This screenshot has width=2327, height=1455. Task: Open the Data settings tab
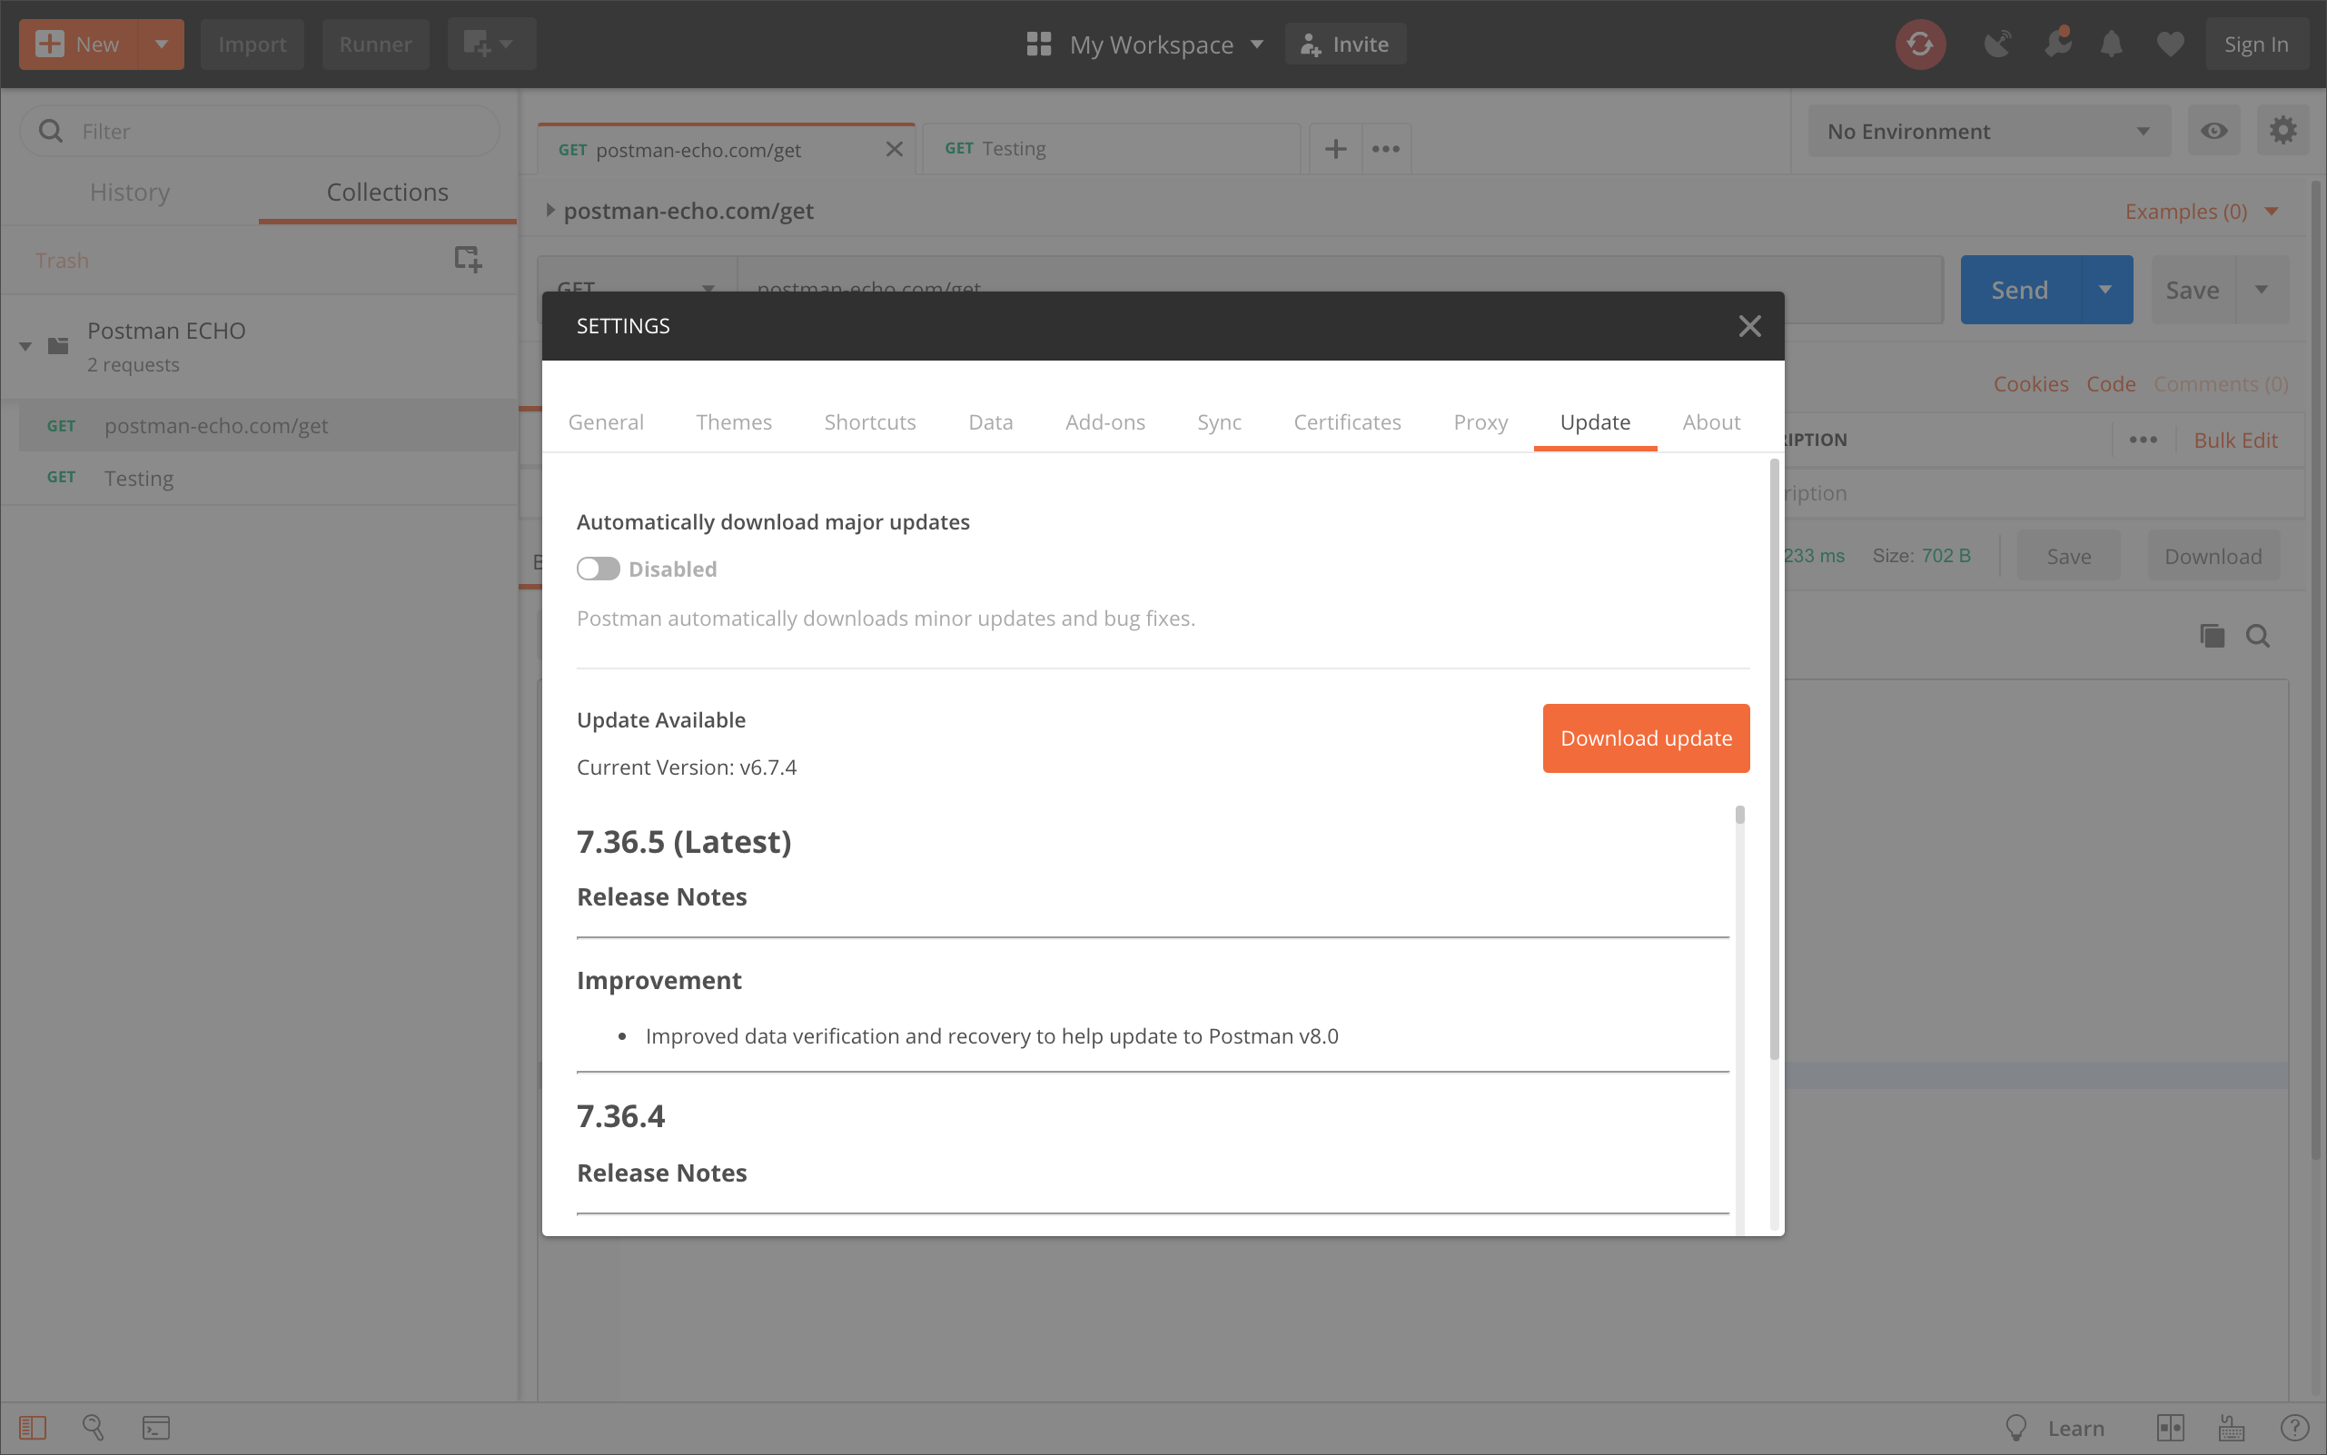coord(990,422)
